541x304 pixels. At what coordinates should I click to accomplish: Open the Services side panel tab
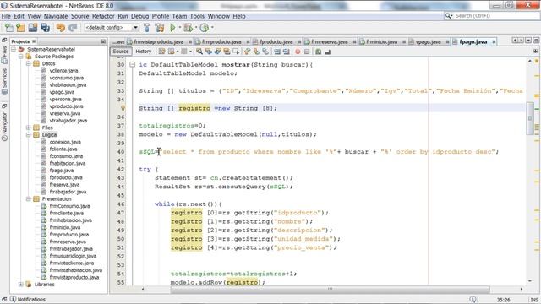pos(4,82)
